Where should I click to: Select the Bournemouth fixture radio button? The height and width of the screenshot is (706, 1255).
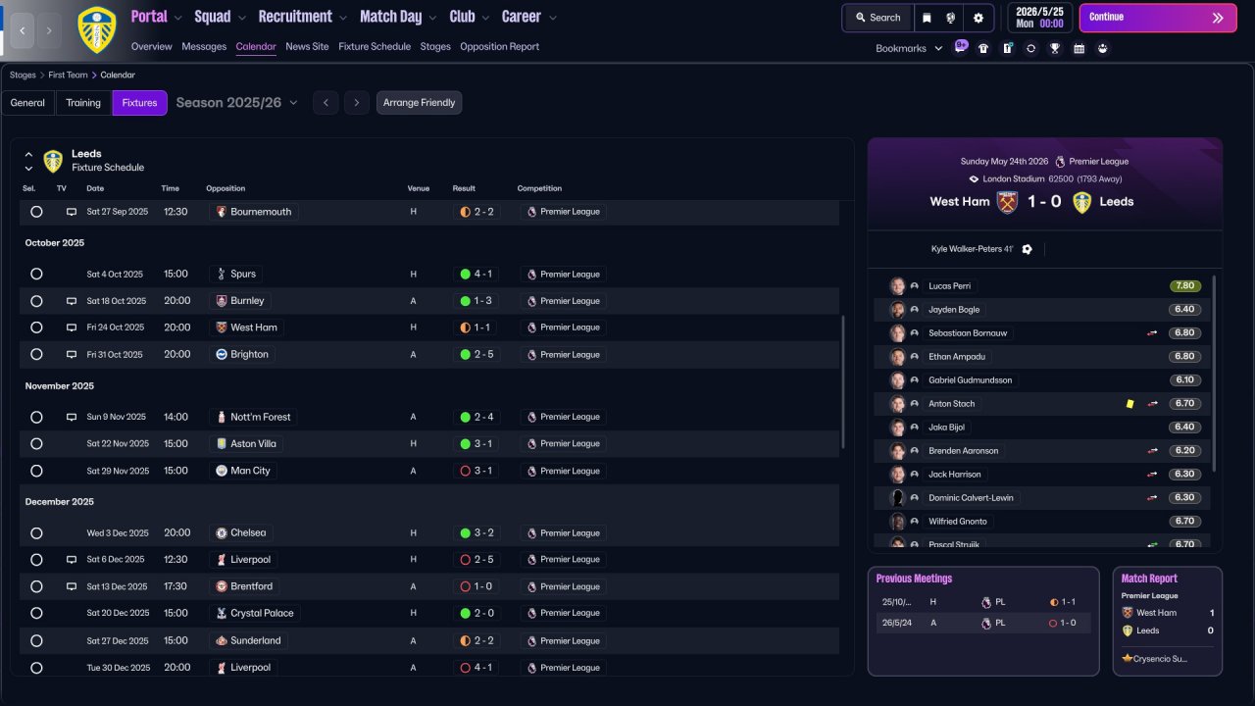tap(36, 212)
